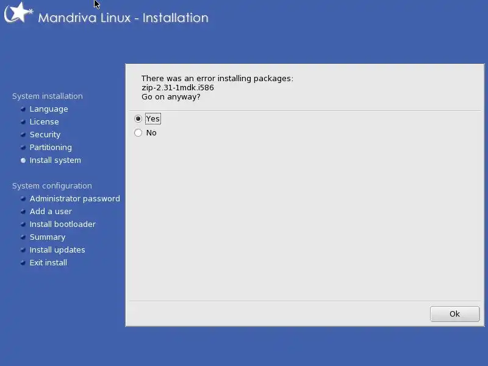488x366 pixels.
Task: Open the Security step label
Action: (45, 135)
